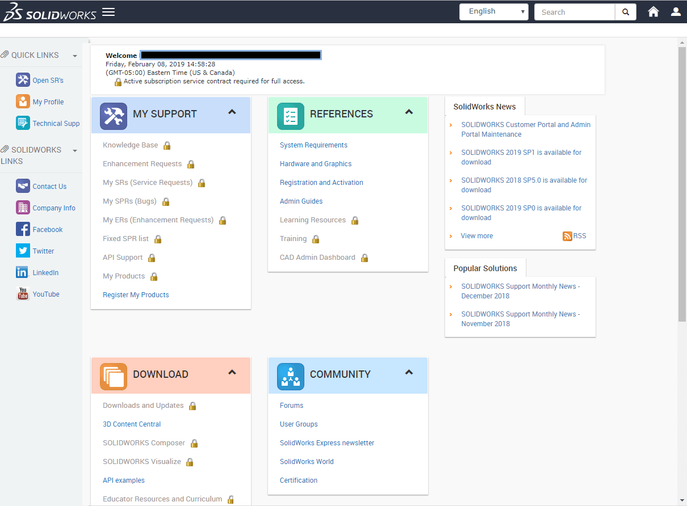The image size is (687, 506).
Task: Click the lock icon beside CAD Admin Dashboard
Action: coord(365,258)
